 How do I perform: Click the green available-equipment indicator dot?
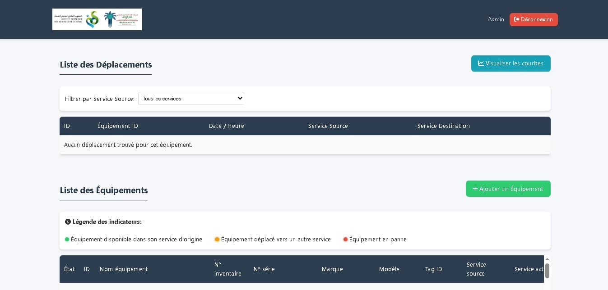(x=67, y=240)
